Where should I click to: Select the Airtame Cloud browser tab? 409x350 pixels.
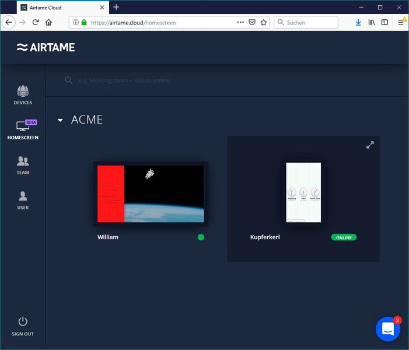pyautogui.click(x=63, y=8)
